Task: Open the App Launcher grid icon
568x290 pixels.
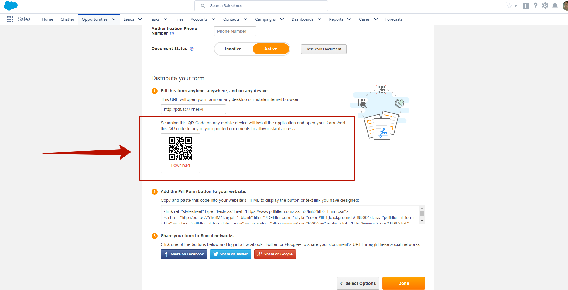Action: [x=10, y=19]
